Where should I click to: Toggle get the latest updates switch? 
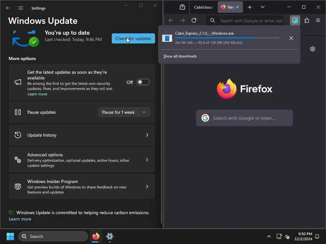point(143,82)
